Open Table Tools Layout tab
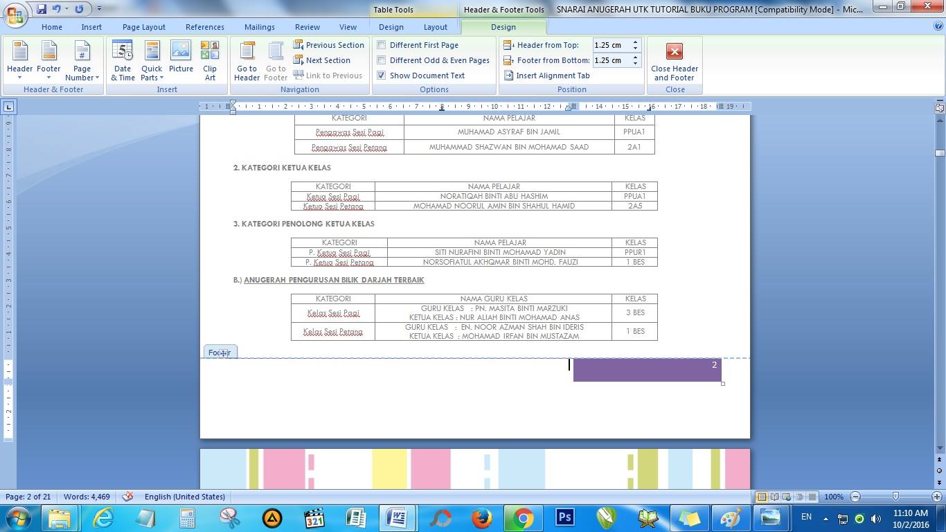Viewport: 946px width, 532px height. pos(436,27)
